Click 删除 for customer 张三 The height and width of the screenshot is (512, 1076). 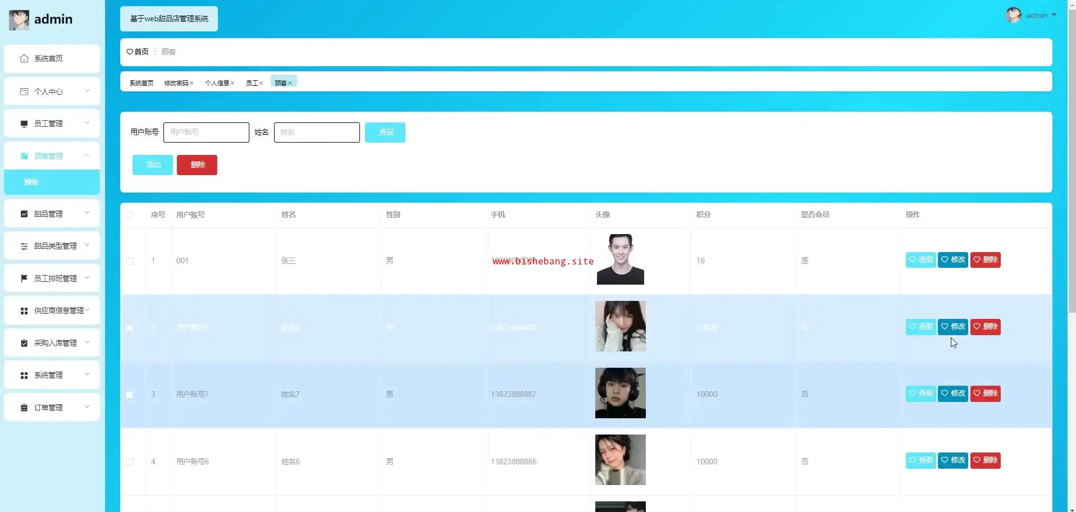(986, 260)
